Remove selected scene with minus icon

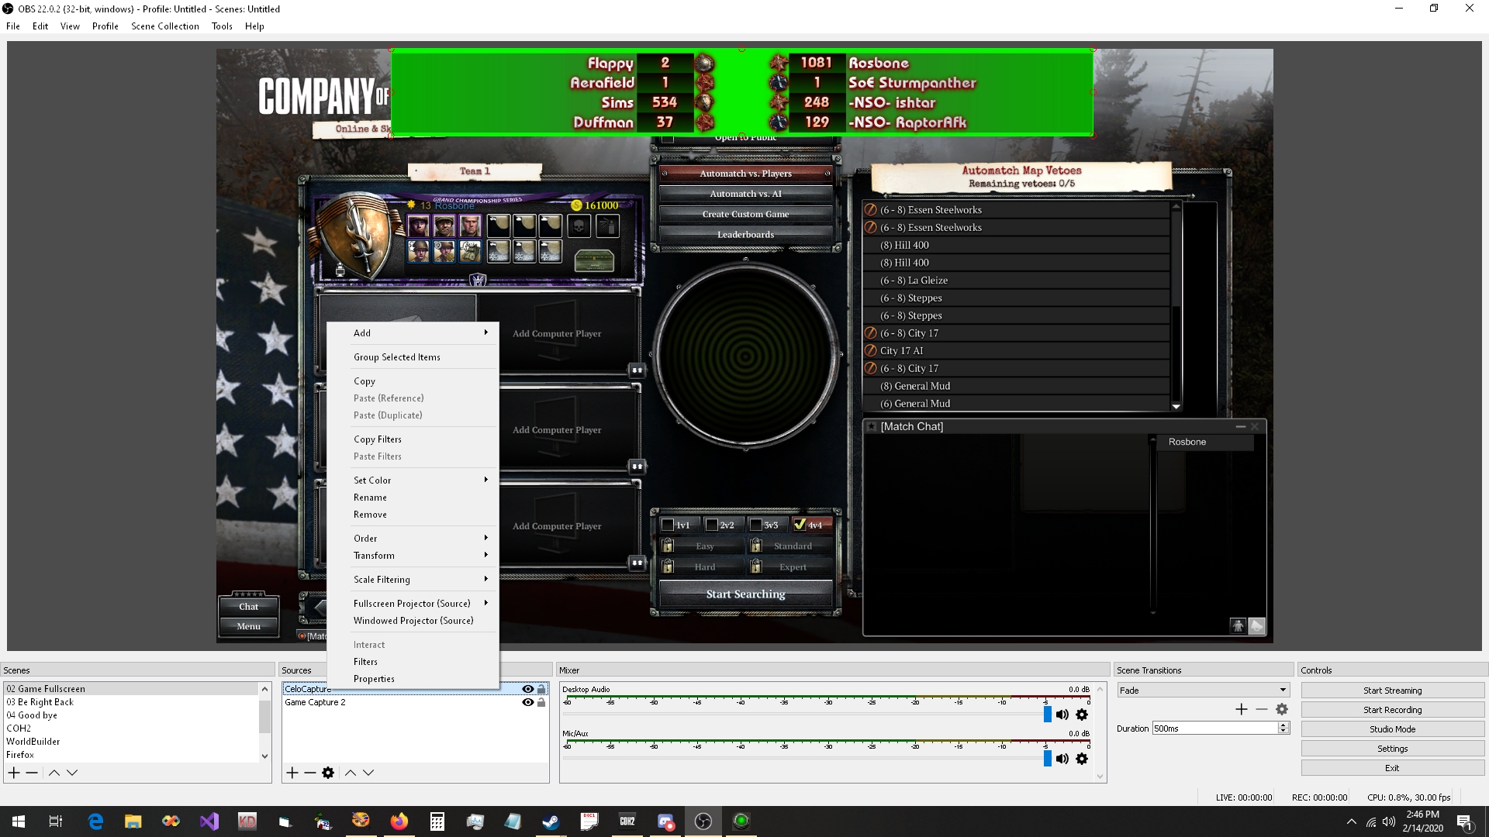point(32,773)
